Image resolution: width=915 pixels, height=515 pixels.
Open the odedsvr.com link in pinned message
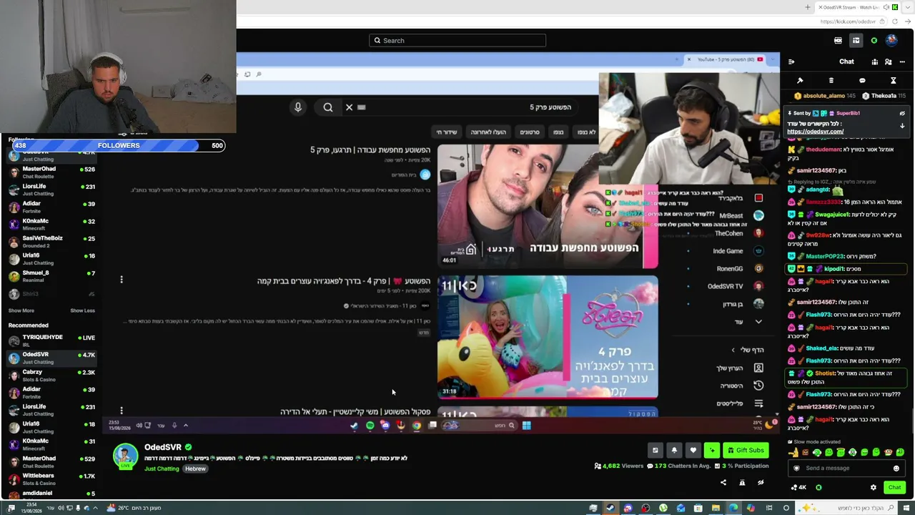click(x=815, y=132)
